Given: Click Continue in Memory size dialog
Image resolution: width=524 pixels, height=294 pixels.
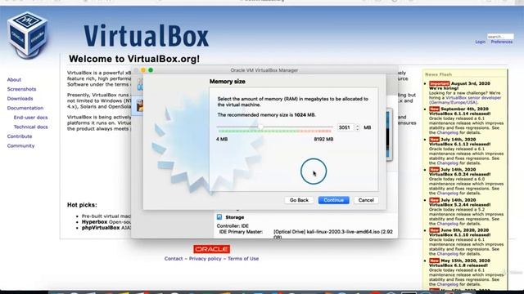Looking at the screenshot, I should pyautogui.click(x=333, y=200).
